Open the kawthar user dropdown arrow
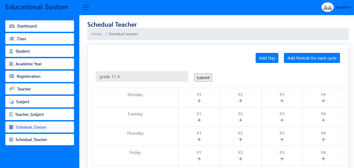 [x=351, y=7]
